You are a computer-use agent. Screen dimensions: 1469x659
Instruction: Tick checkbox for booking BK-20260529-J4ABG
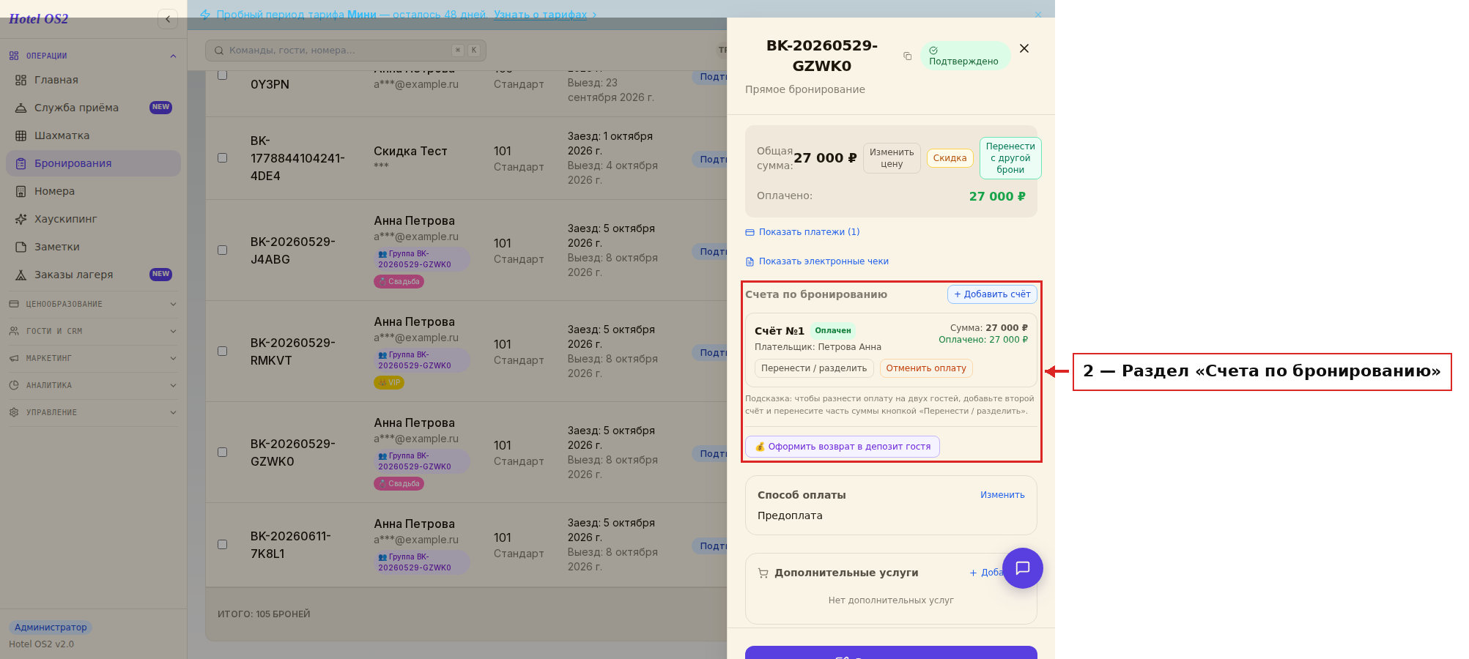pos(223,250)
